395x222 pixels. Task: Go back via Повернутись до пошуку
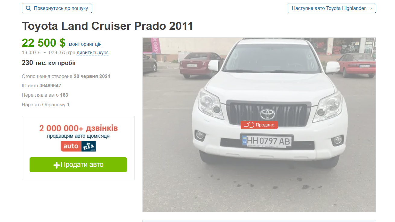point(57,8)
